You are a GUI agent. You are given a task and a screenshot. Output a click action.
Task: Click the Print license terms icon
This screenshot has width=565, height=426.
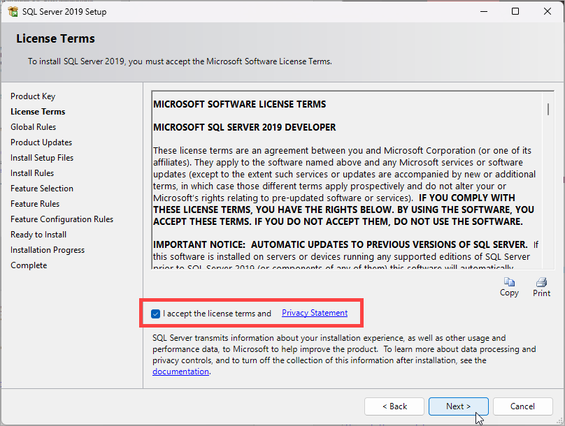coord(542,281)
